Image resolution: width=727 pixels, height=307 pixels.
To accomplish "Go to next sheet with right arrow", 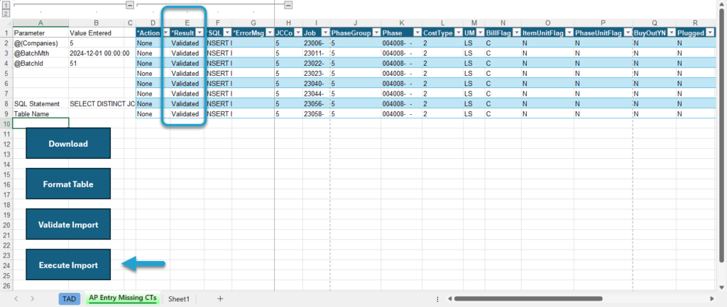I will [x=33, y=298].
